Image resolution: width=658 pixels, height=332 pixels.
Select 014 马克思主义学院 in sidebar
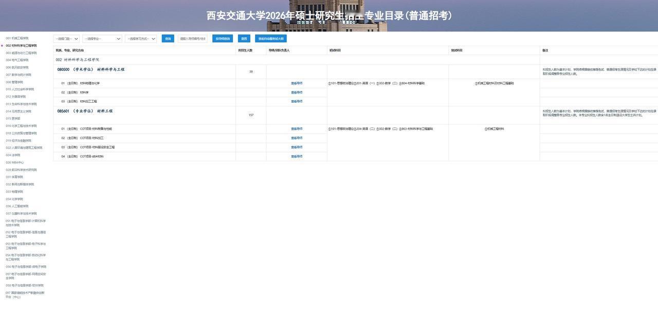tap(19, 111)
